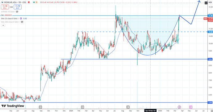Click the red Norway flag icon
The image size is (213, 112).
coord(29,2)
